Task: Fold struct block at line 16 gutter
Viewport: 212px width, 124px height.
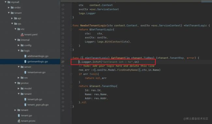Action: pos(71,17)
